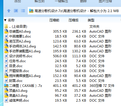Click 80.6 KB compressed size cell
This screenshot has height=106, width=121.
pyautogui.click(x=80, y=46)
